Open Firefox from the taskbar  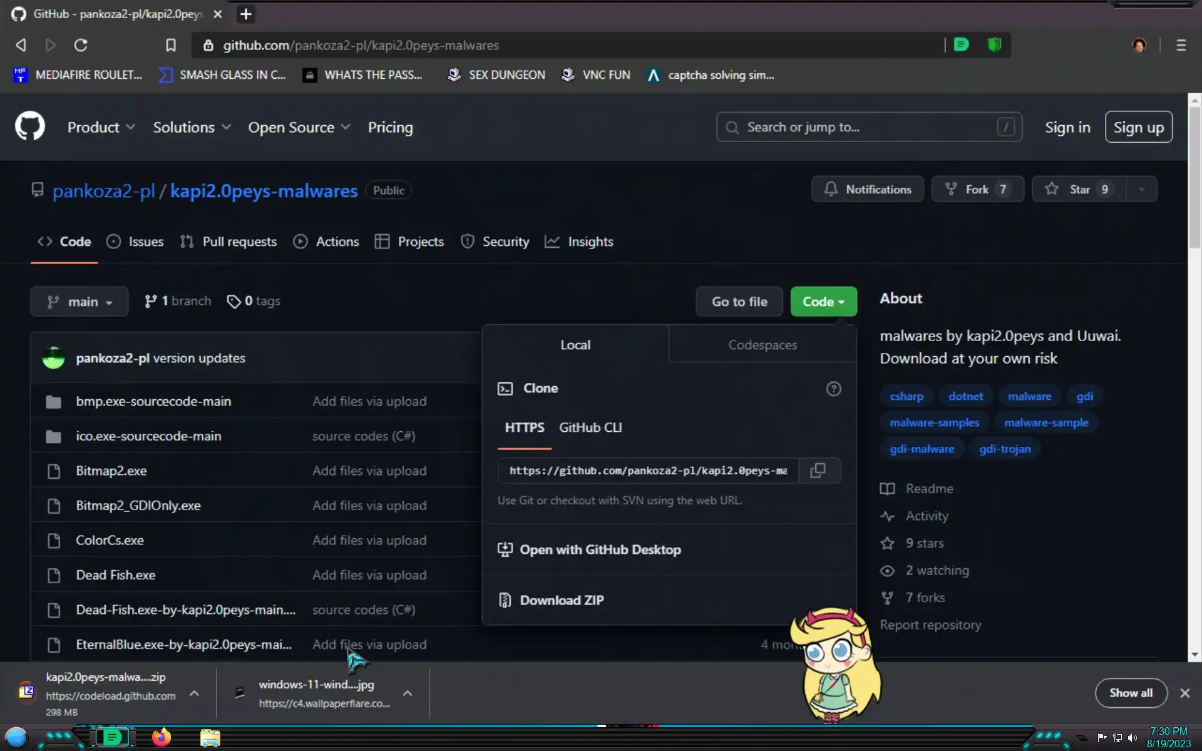161,737
